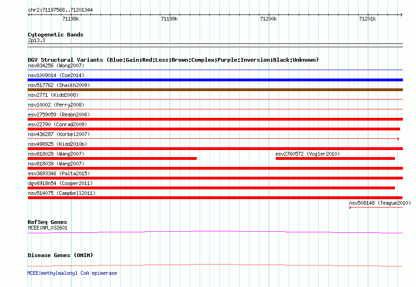Select the dgv6918n54 (Cooper2011) label
The width and height of the screenshot is (416, 287).
60,183
